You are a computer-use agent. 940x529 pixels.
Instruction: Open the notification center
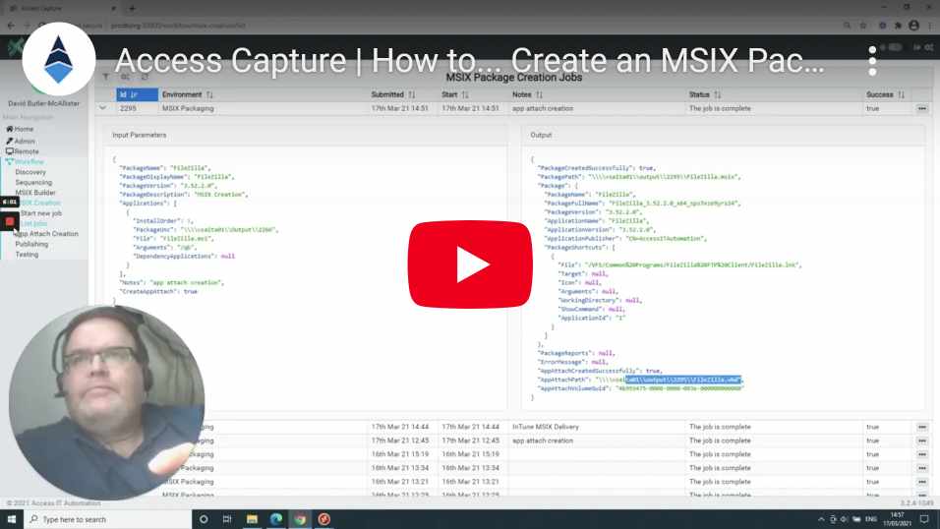pos(924,519)
